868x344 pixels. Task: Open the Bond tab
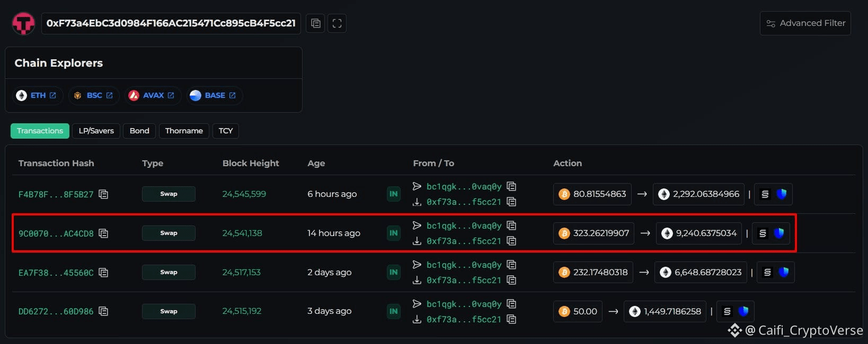[x=139, y=131]
